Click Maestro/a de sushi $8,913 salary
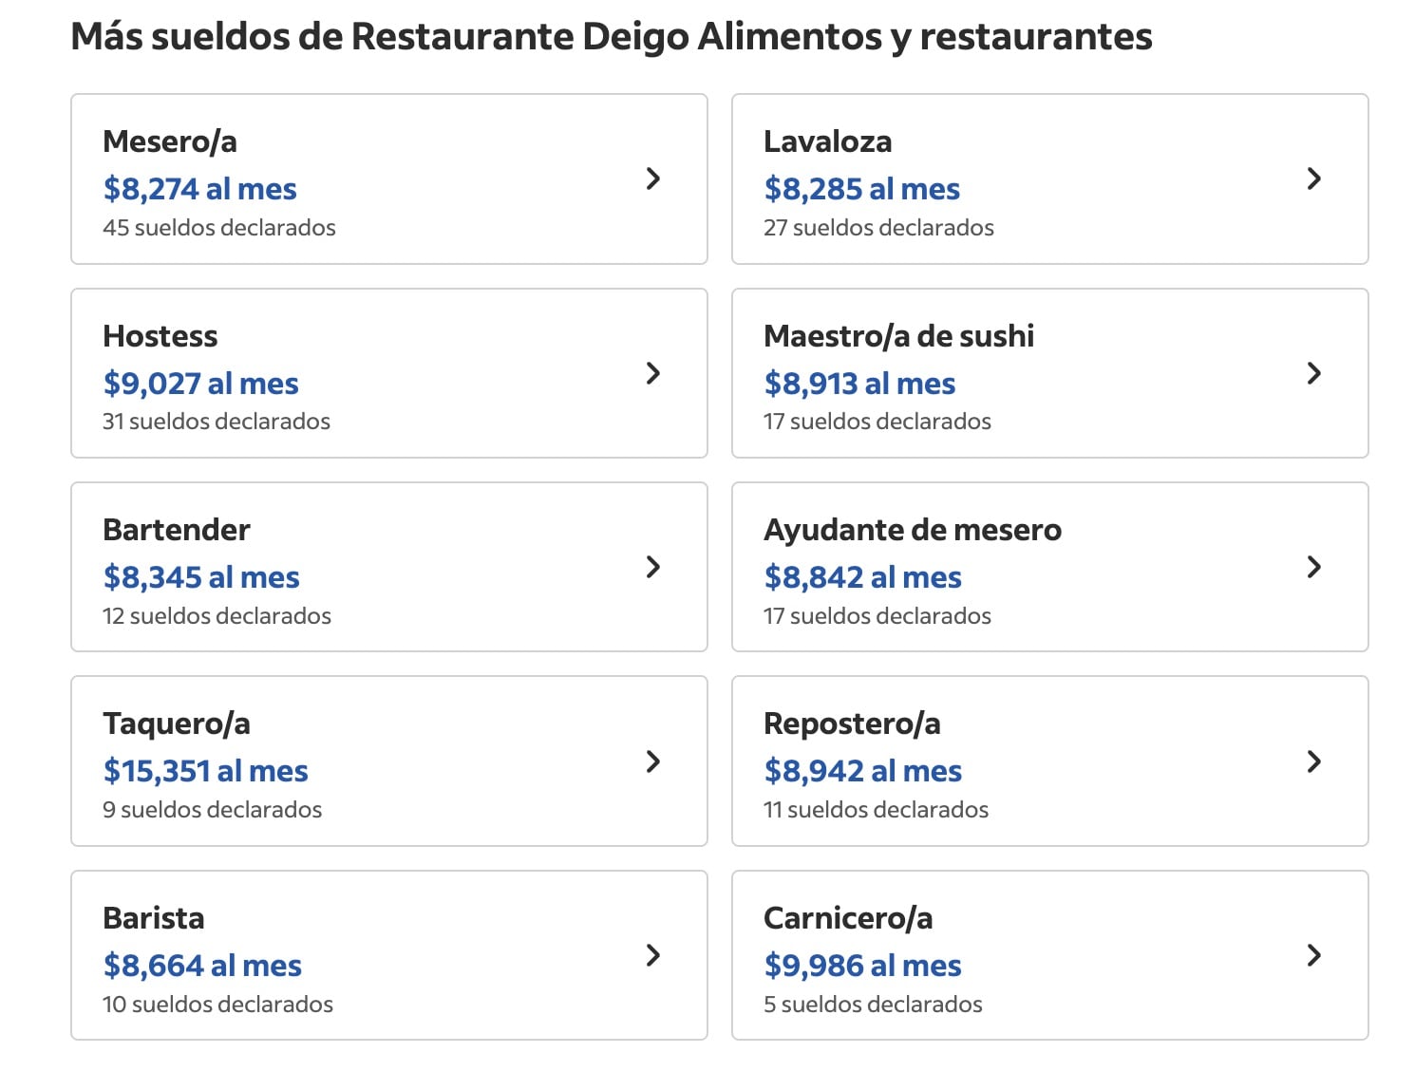This screenshot has width=1415, height=1090. coord(859,384)
